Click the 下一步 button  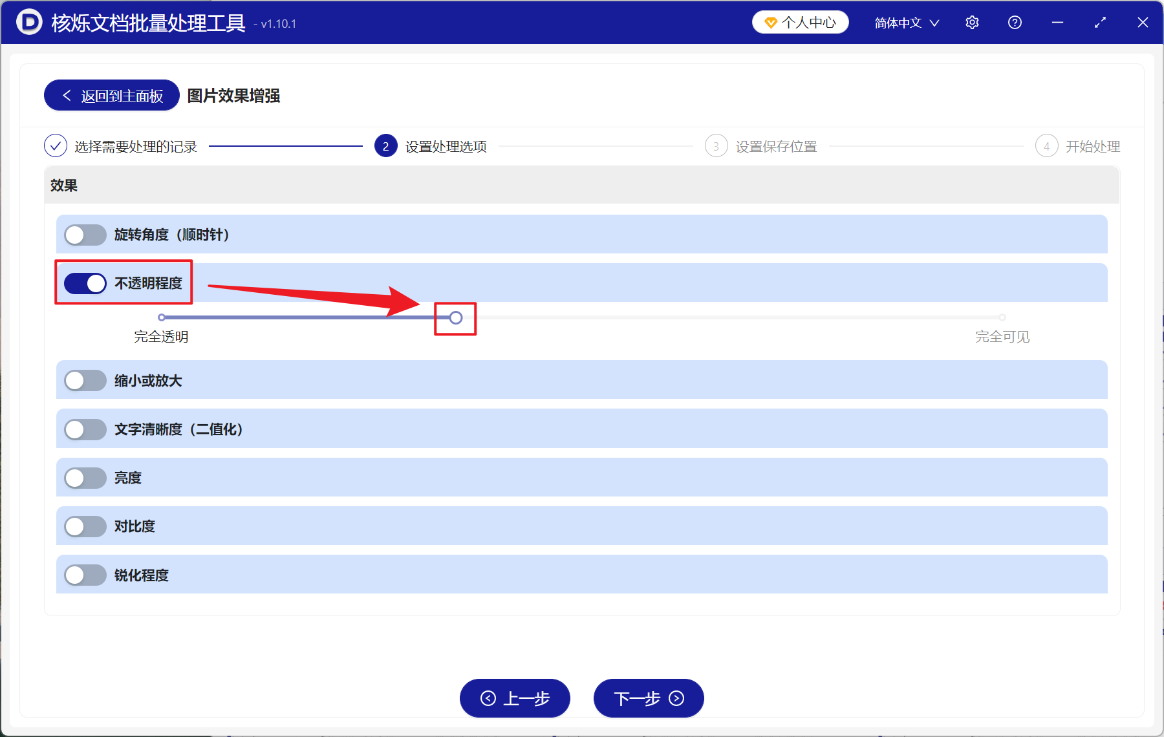(x=648, y=698)
